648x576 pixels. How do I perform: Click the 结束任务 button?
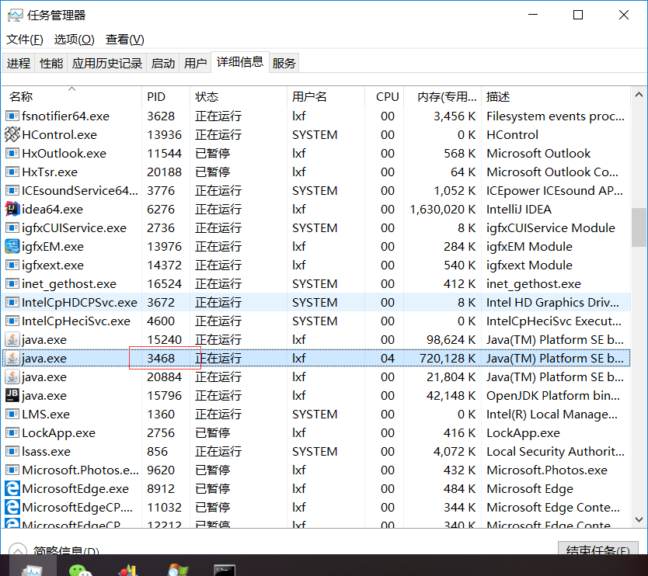pyautogui.click(x=597, y=549)
